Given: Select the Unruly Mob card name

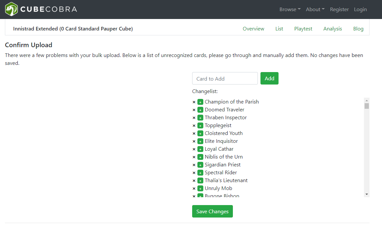Looking at the screenshot, I should (218, 188).
